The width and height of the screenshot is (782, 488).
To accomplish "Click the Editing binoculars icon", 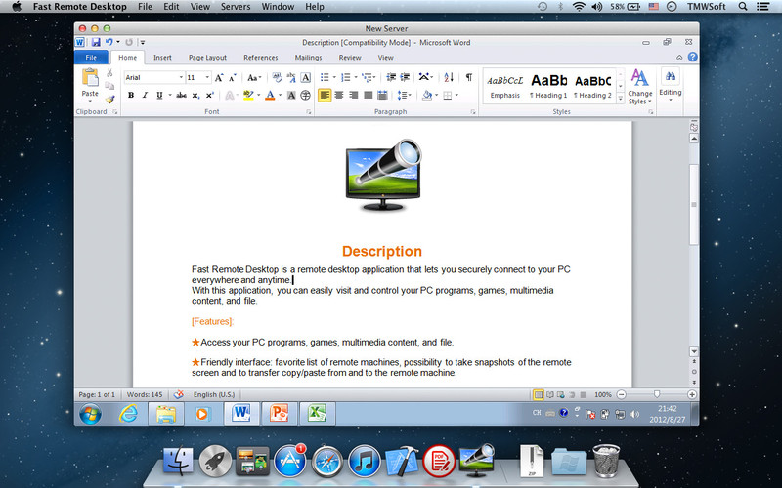I will (671, 76).
